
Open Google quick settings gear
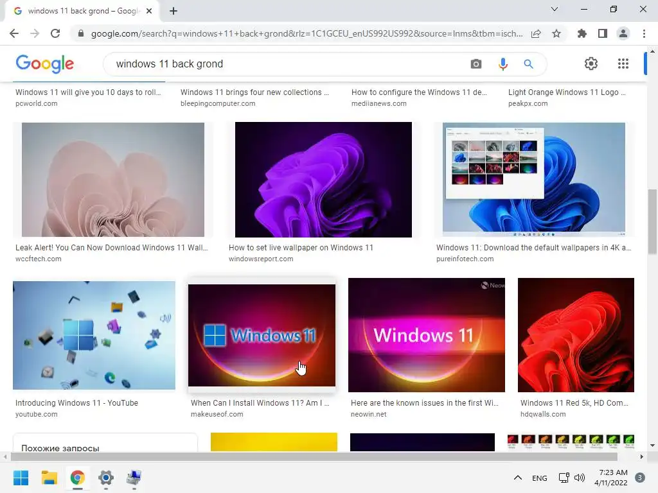pyautogui.click(x=591, y=64)
